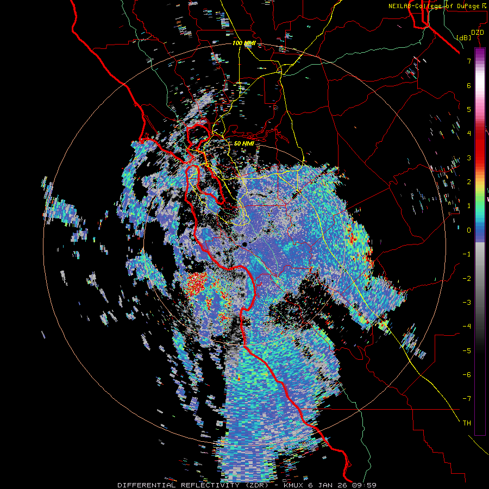Click the -7 value on the color scale
This screenshot has width=489, height=489.
pyautogui.click(x=467, y=399)
